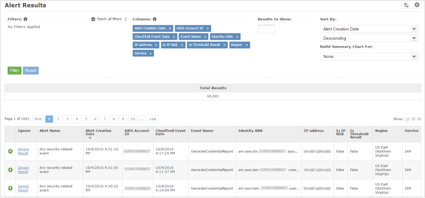Add a column with the Columns plus icon
Image resolution: width=425 pixels, height=198 pixels.
point(154,19)
